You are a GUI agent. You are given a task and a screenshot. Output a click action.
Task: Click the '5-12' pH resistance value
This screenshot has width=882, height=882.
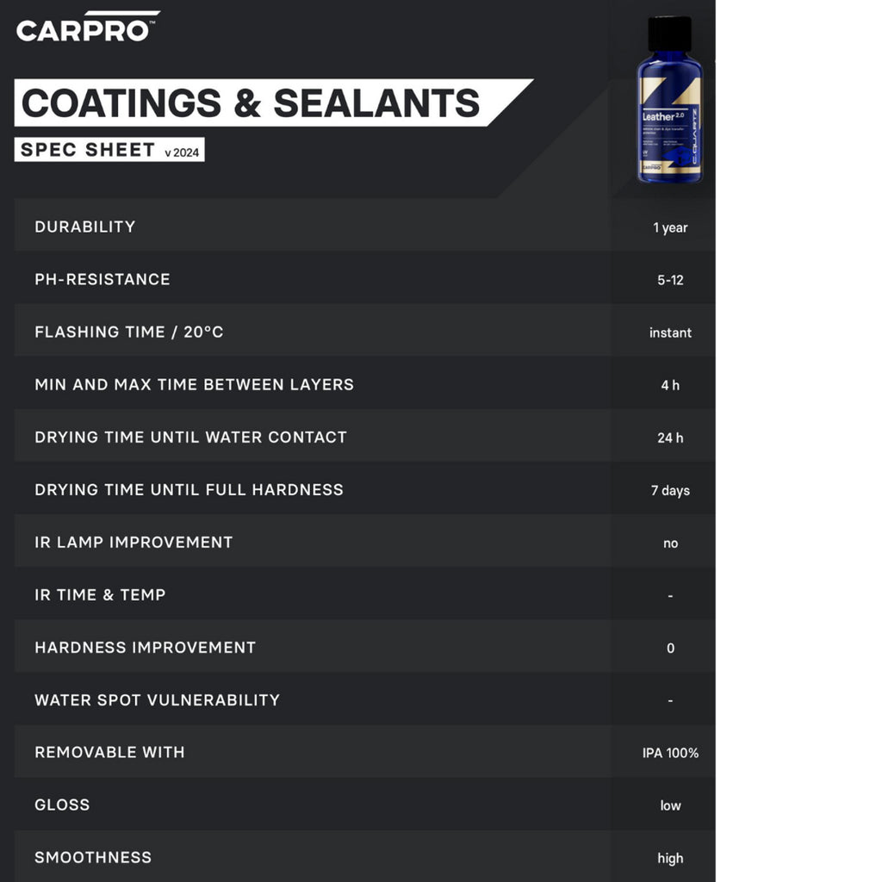[x=670, y=280]
